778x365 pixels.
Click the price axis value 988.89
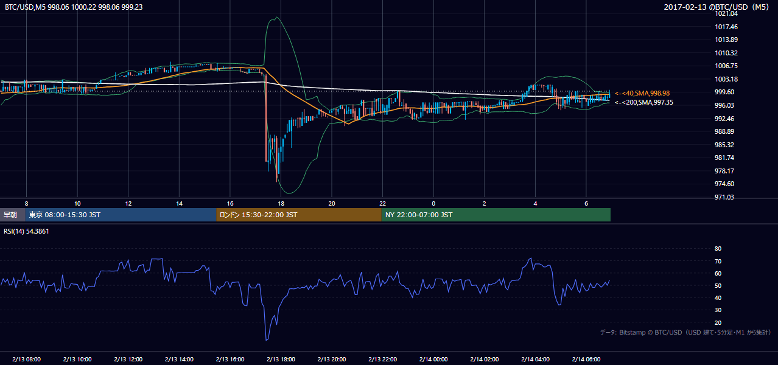[x=724, y=131]
